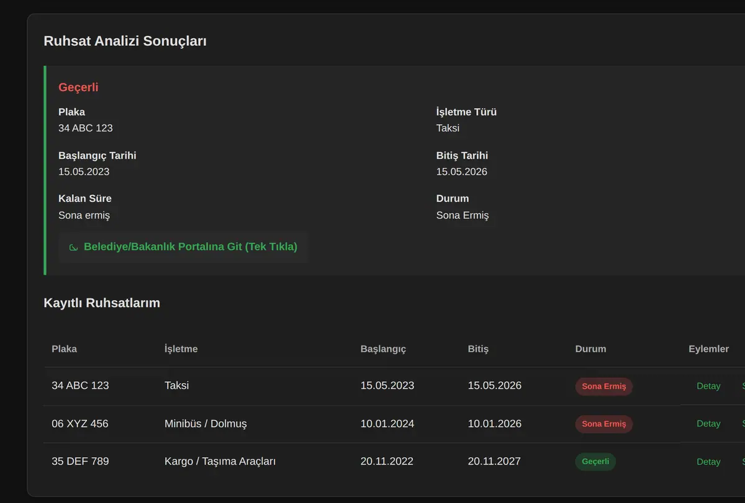Click the start date 20.11.2022
The image size is (745, 503).
point(387,461)
